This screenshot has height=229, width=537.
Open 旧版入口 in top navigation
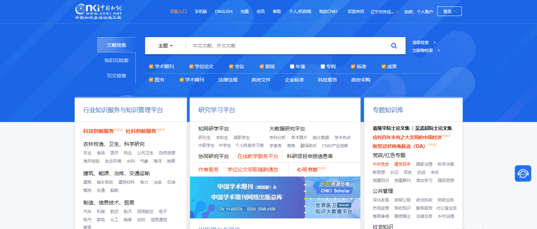click(179, 11)
